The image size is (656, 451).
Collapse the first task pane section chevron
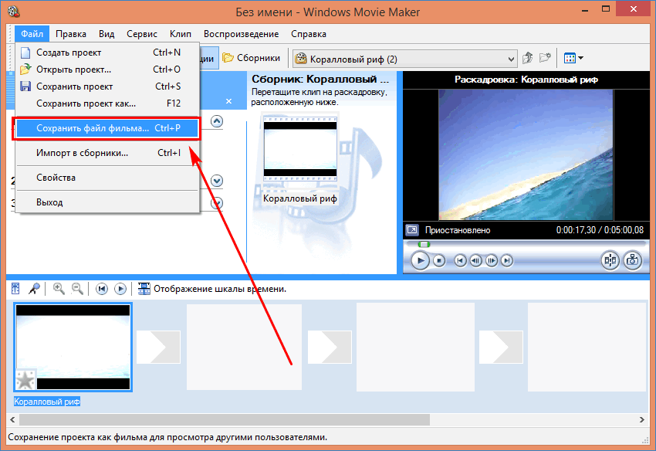(217, 121)
